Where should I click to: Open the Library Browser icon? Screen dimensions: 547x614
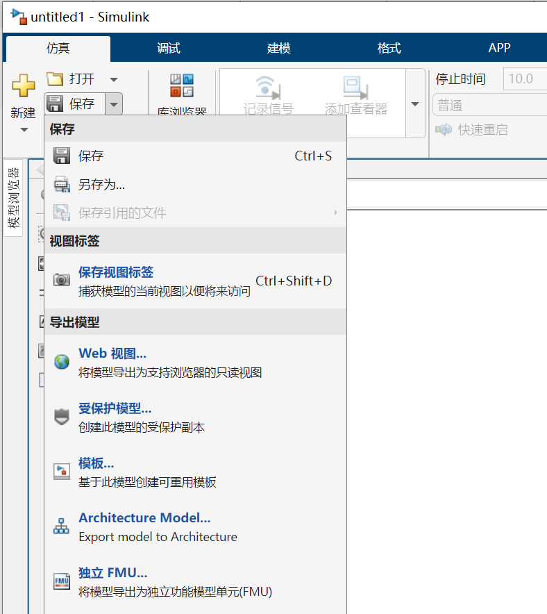coord(182,85)
